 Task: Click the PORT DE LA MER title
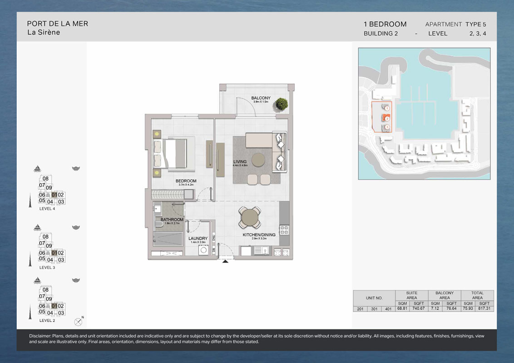tap(58, 24)
